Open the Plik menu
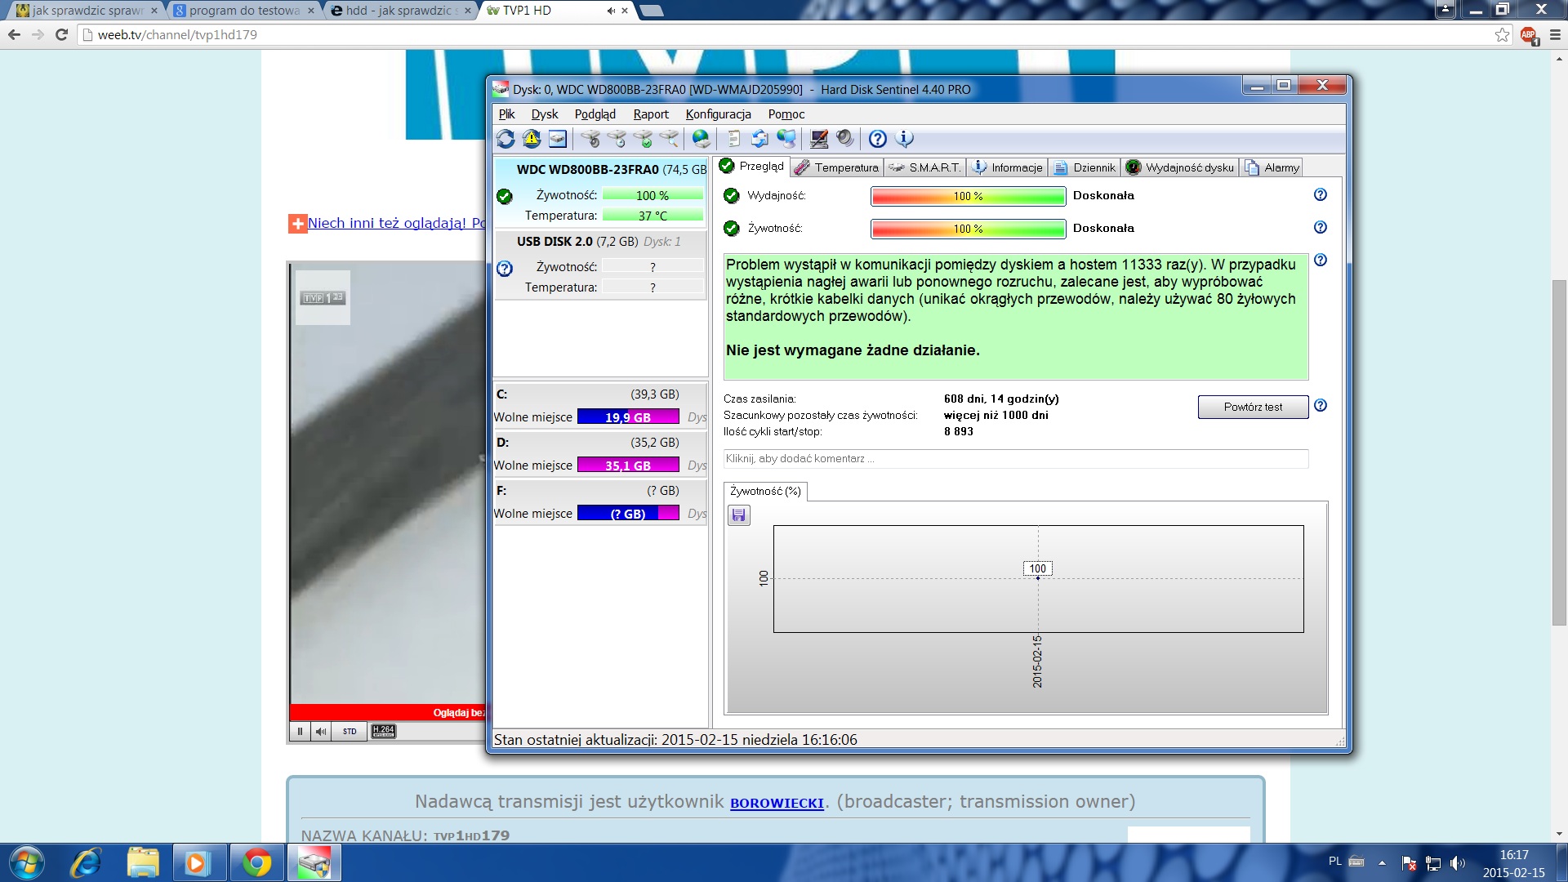Screen dimensions: 1568x882 coord(507,114)
